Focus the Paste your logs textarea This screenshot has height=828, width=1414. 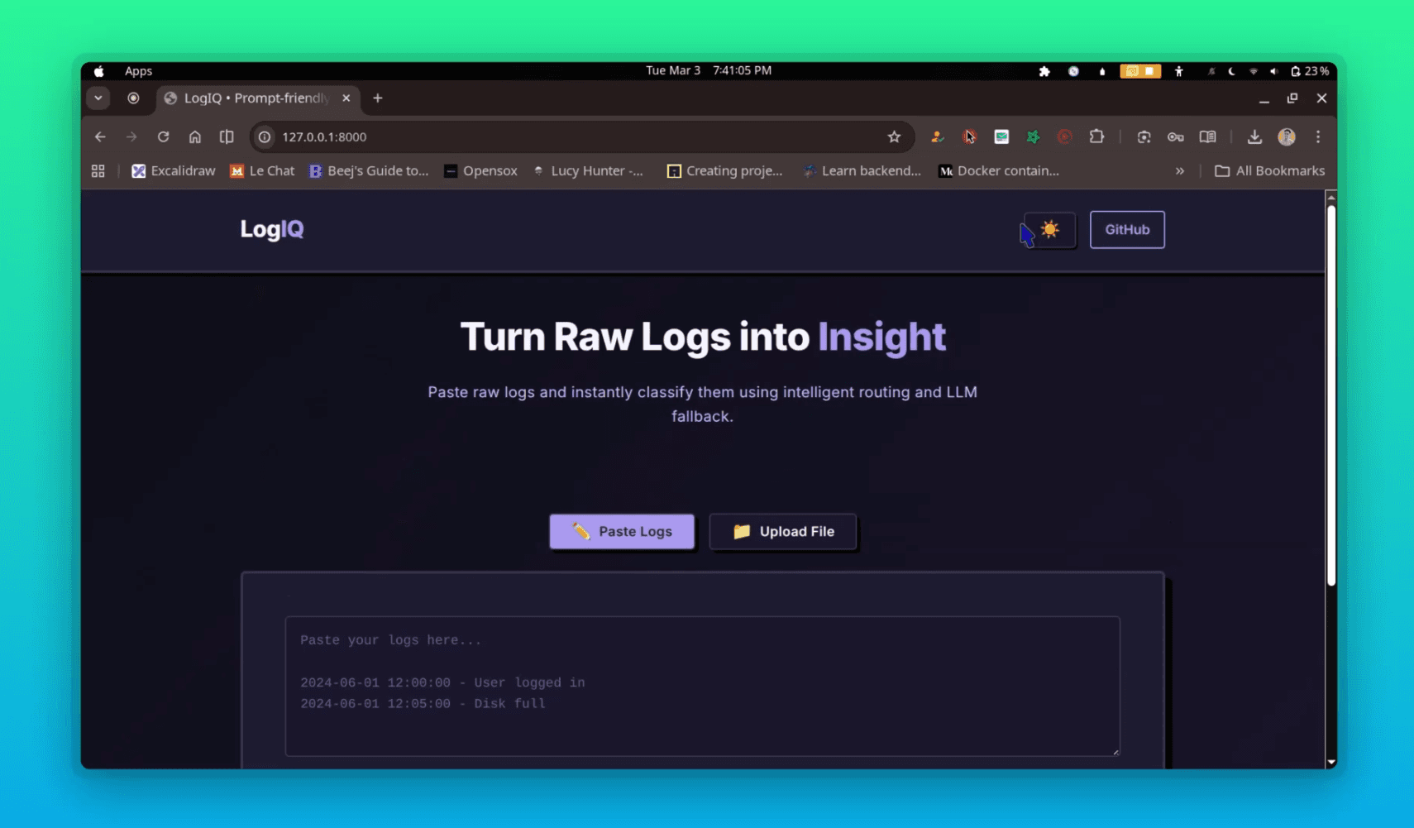click(x=703, y=686)
